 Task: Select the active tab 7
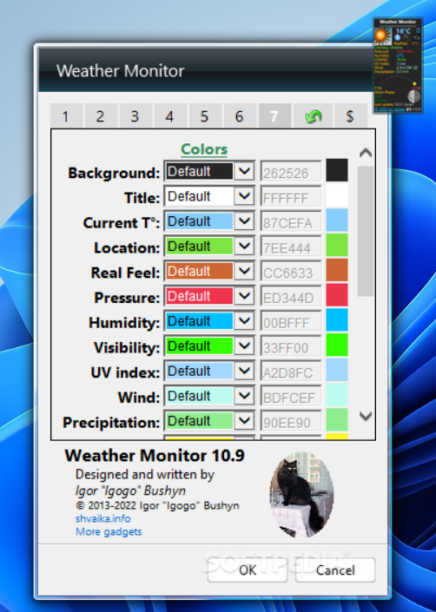tap(274, 116)
